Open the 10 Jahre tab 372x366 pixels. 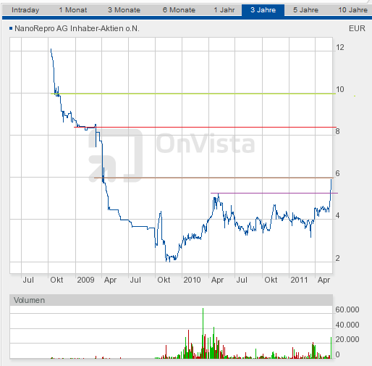(352, 10)
